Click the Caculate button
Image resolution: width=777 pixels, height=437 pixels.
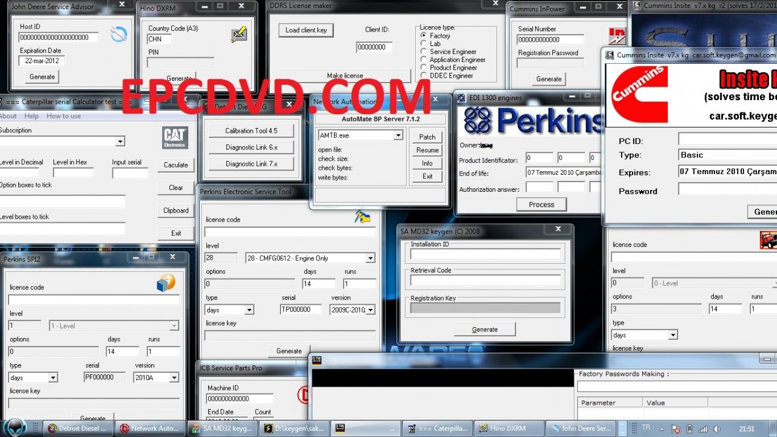coord(176,164)
